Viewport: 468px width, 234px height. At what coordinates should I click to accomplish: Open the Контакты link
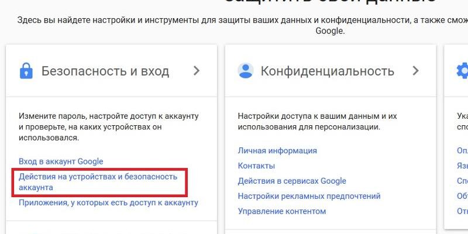(x=256, y=166)
